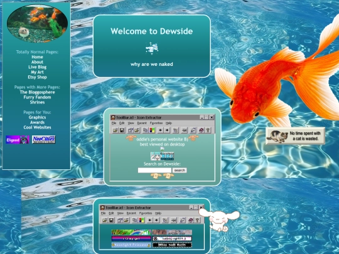Click the copy documents icon in the search-box Icon Extractor window
This screenshot has width=339, height=254.
(x=145, y=130)
